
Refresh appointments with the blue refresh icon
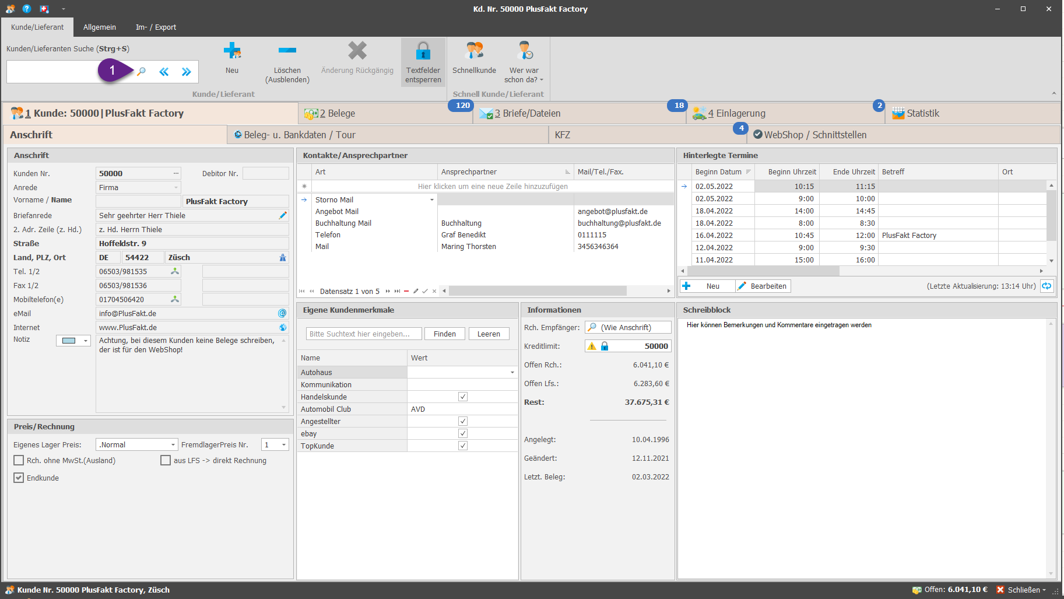point(1047,286)
